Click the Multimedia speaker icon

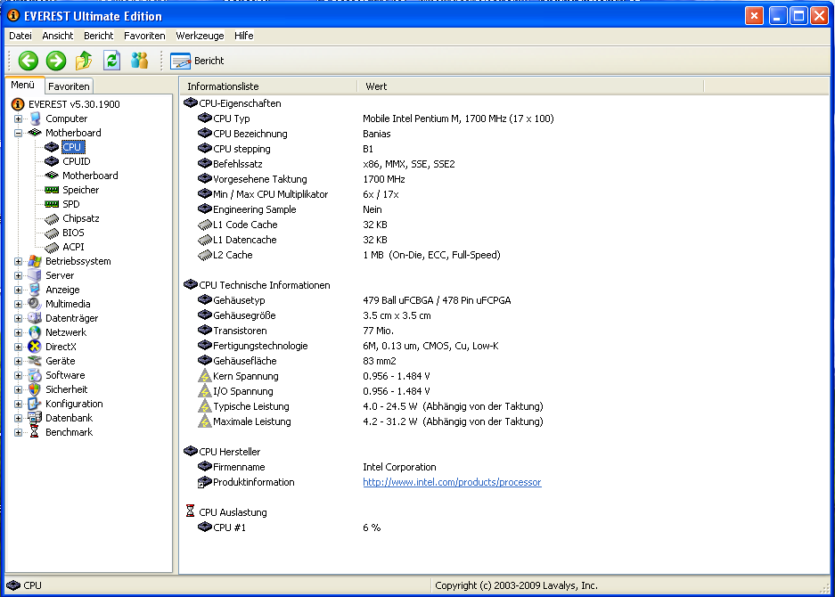tap(35, 304)
